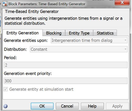The width and height of the screenshot is (132, 111).
Task: Close the Block Parameters dialog with X
Action: tap(122, 3)
